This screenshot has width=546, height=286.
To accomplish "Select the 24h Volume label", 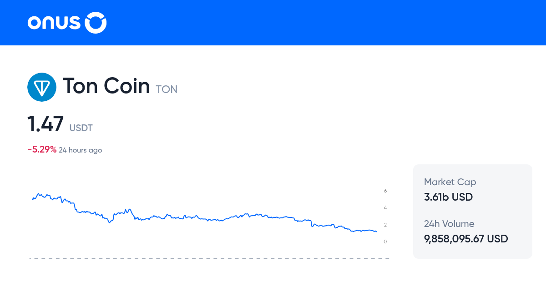I will [449, 224].
